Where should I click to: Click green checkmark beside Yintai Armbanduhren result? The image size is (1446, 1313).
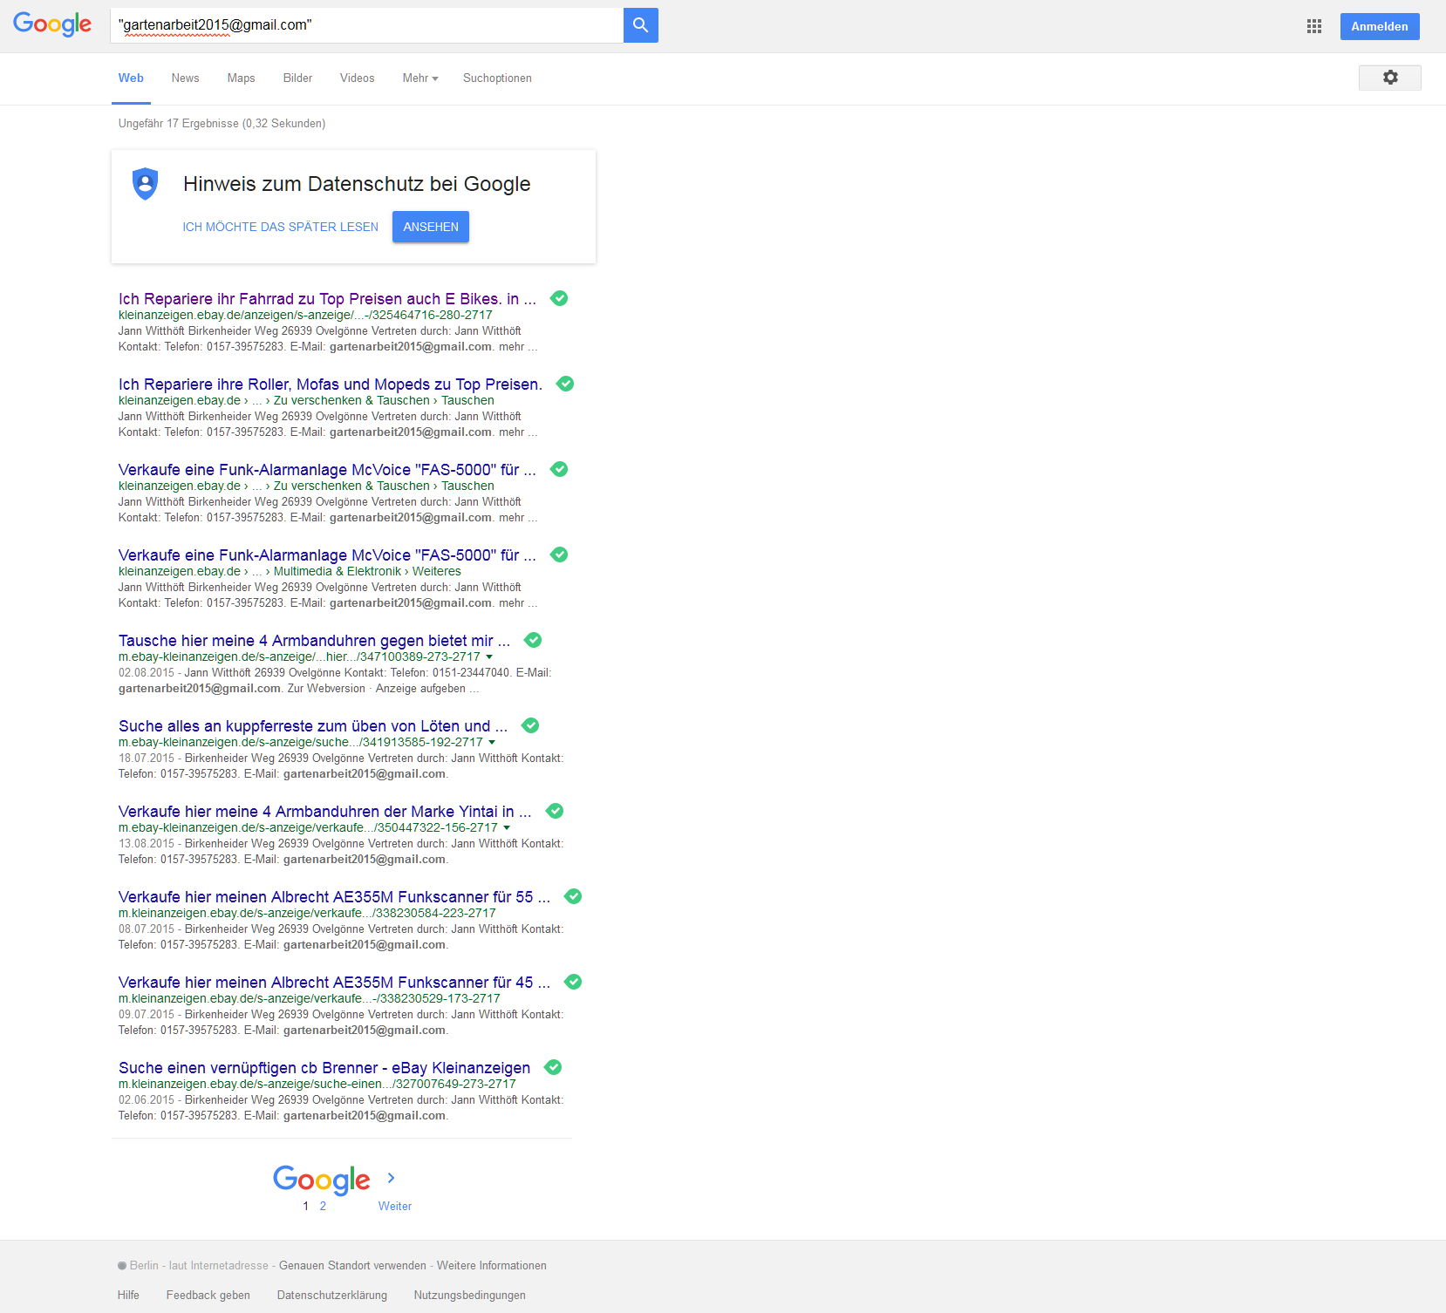coord(555,811)
